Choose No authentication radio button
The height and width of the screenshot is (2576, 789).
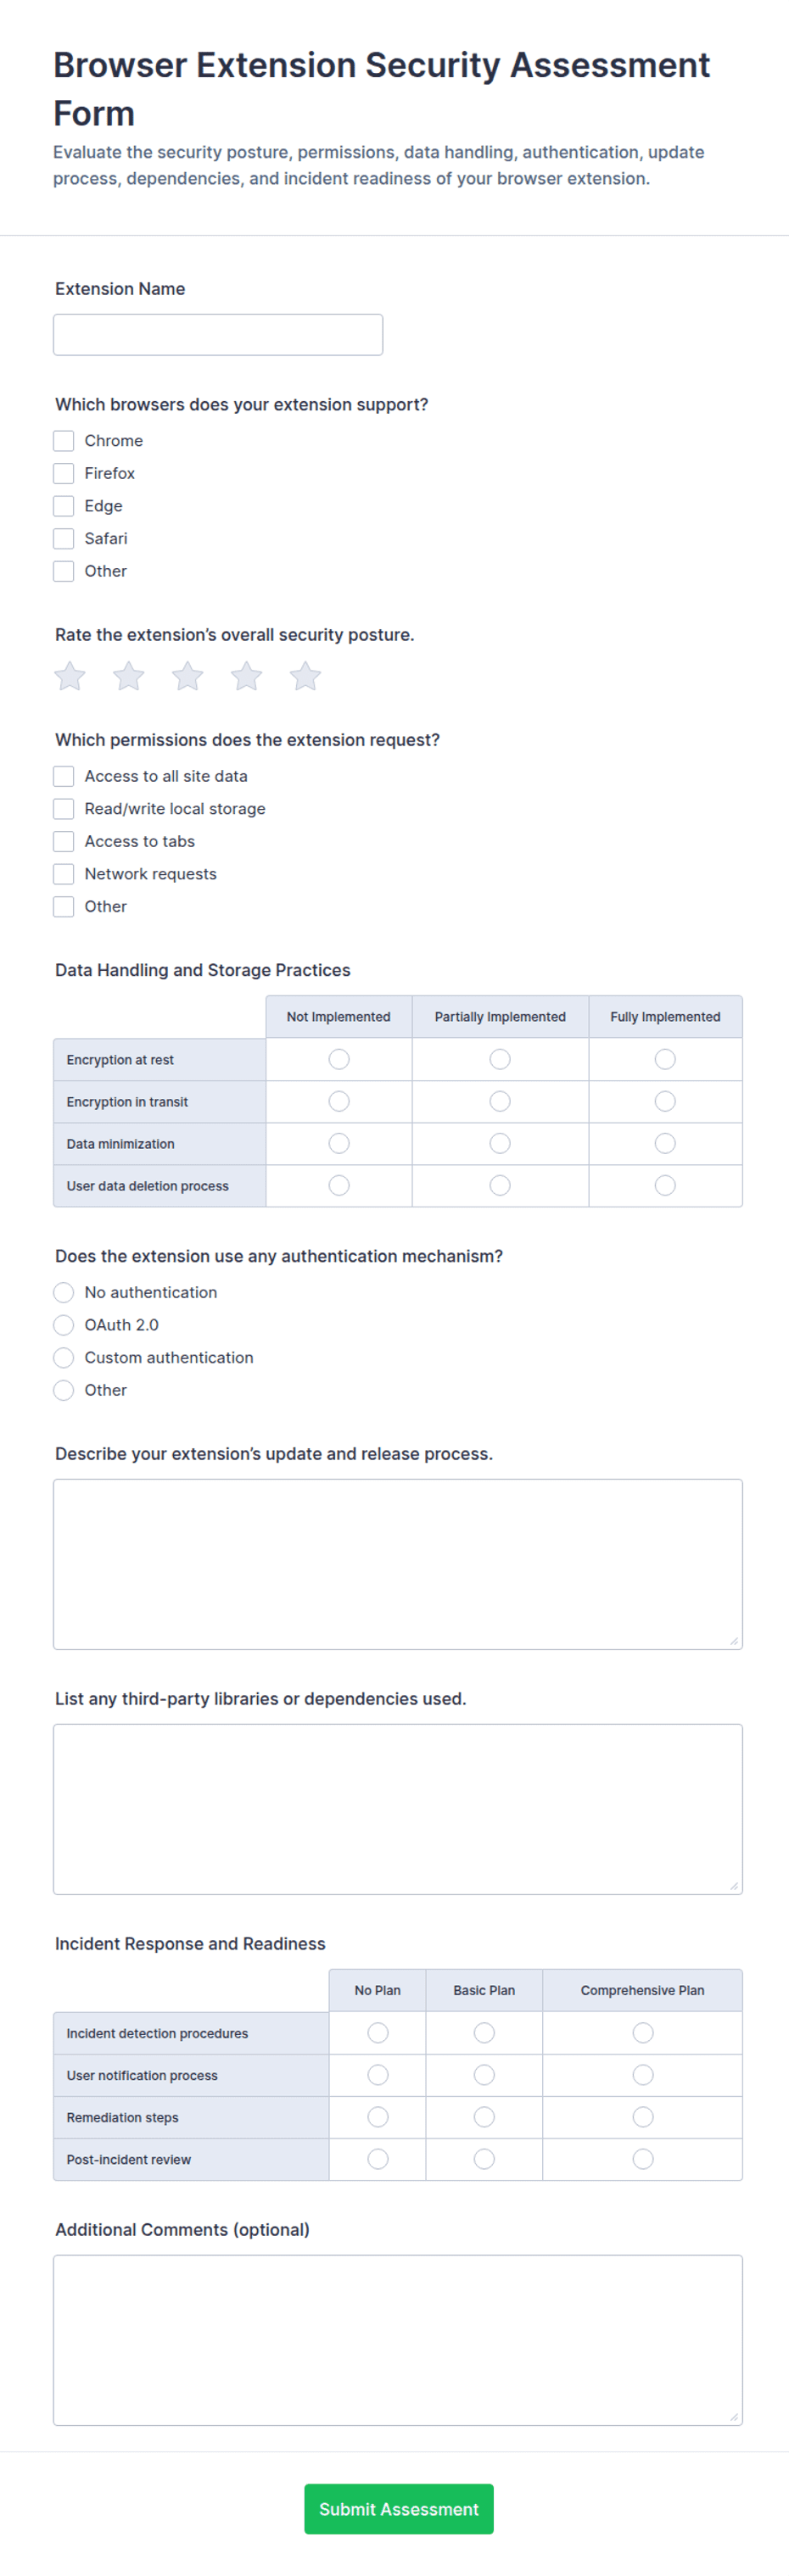[64, 1293]
